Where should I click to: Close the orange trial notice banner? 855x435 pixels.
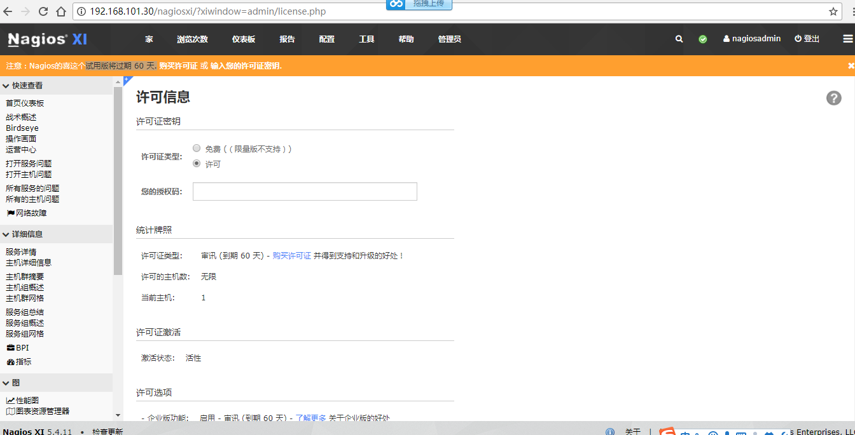(x=851, y=65)
